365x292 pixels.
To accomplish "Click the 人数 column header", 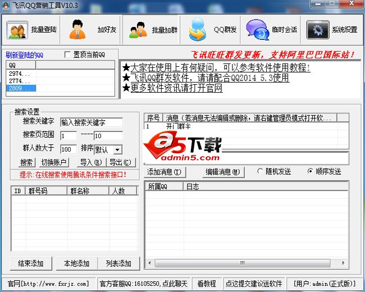I will coord(123,191).
